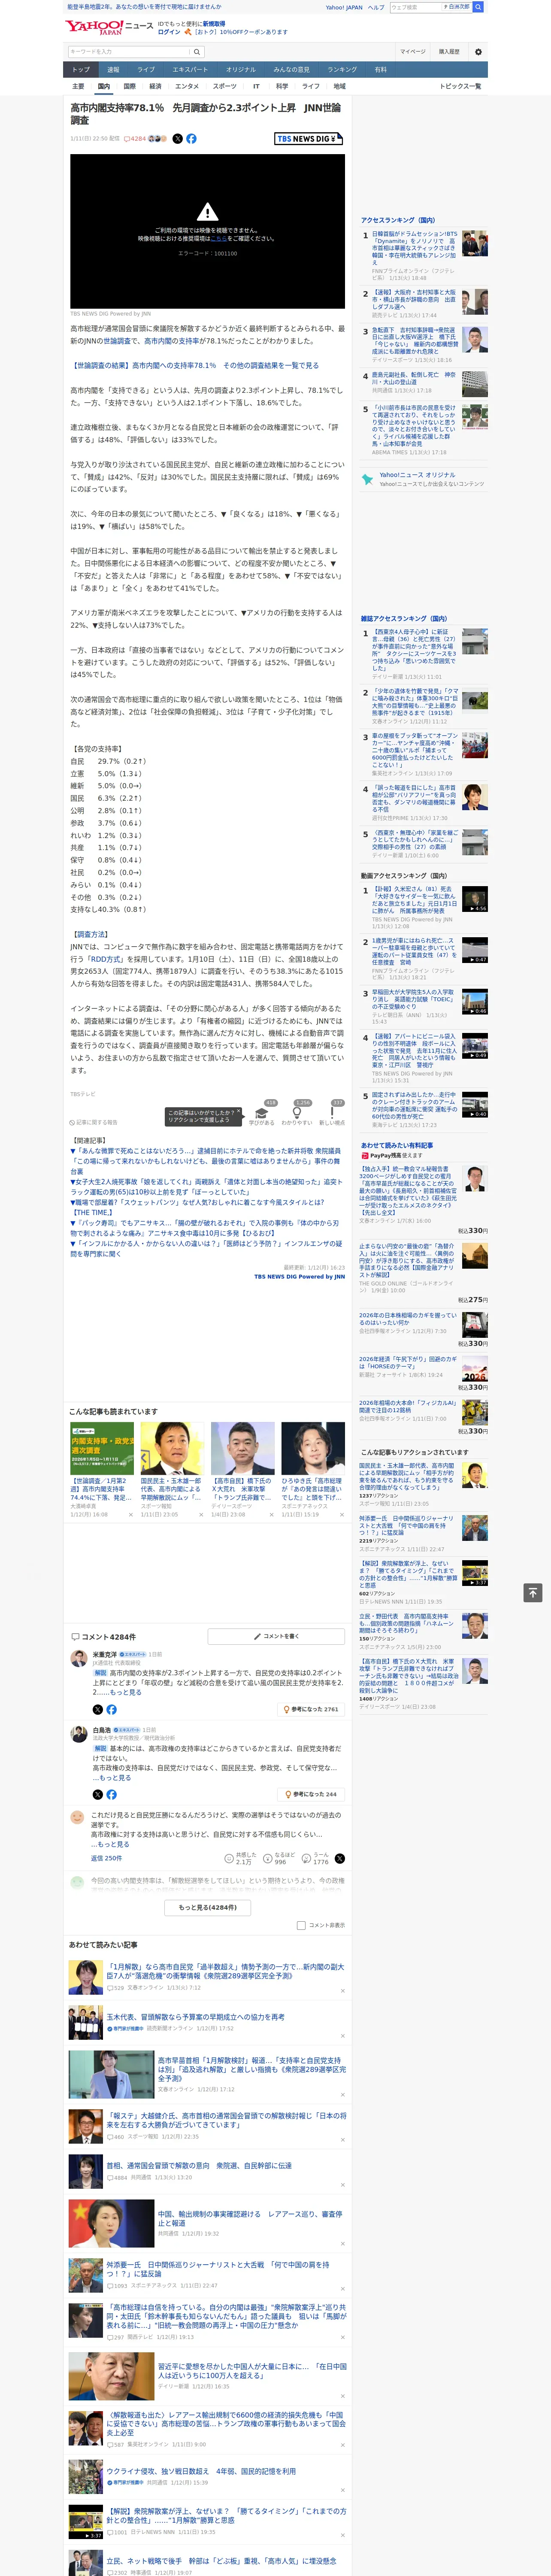Screen dimensions: 551x2576
Task: React with わかりやすい lightbulb icon
Action: point(297,1113)
